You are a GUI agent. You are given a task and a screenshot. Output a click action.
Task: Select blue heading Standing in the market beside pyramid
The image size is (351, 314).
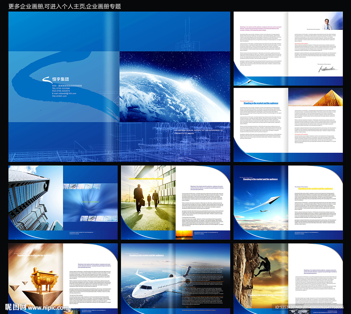coord(261,103)
